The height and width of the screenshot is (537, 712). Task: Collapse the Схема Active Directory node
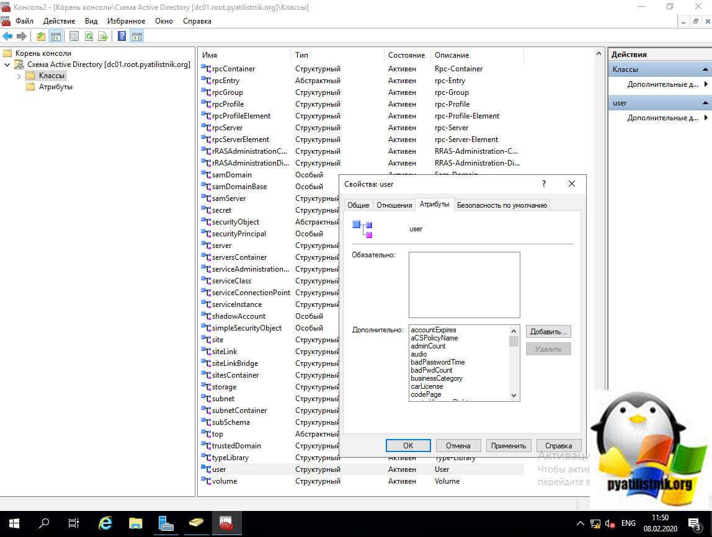7,64
